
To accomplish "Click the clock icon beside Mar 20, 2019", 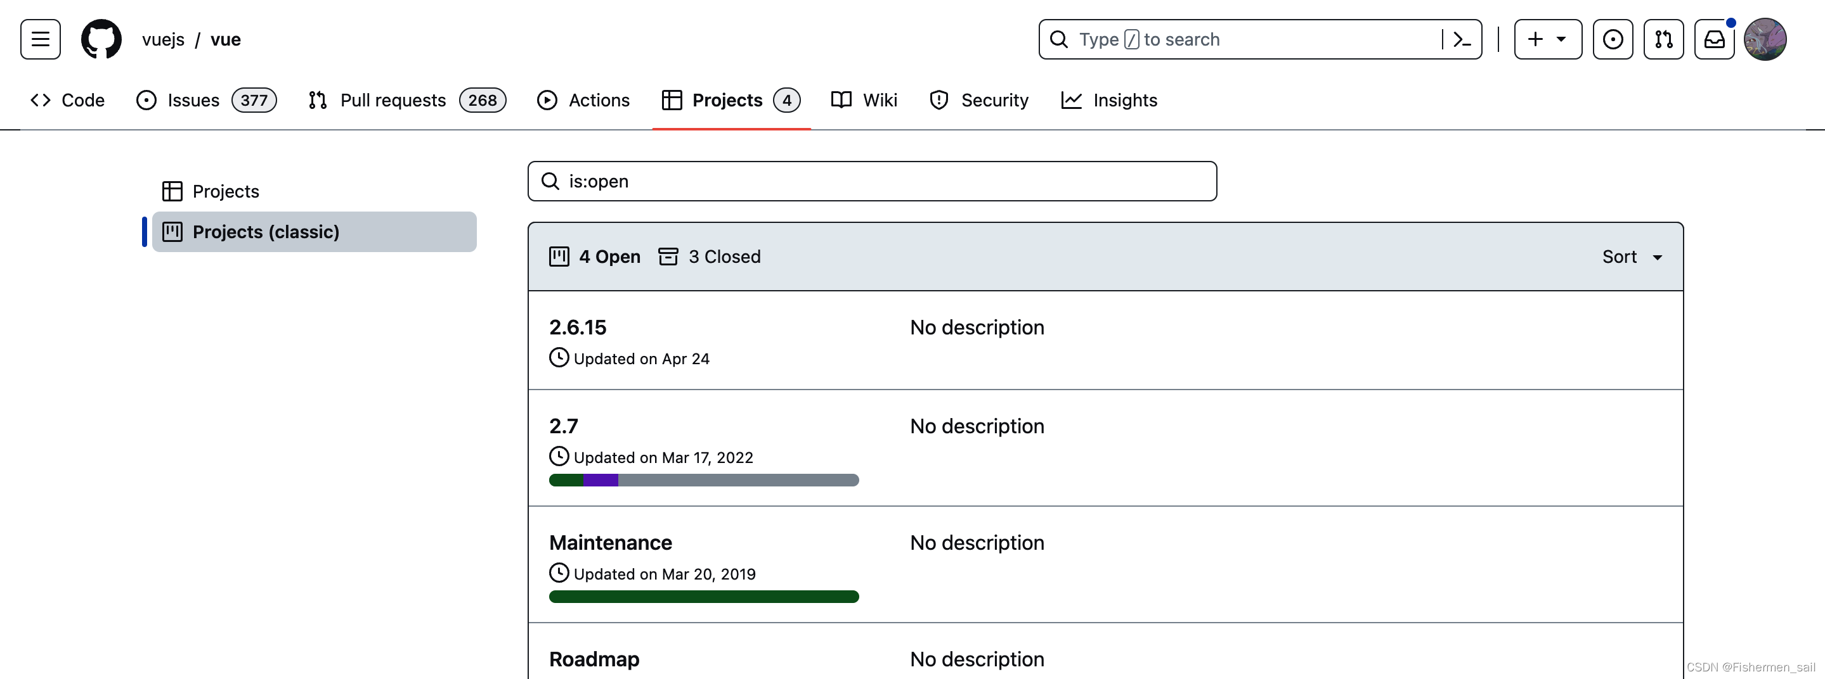I will (559, 573).
